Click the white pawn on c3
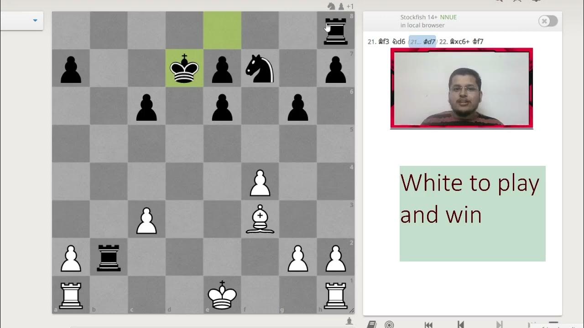 146,220
